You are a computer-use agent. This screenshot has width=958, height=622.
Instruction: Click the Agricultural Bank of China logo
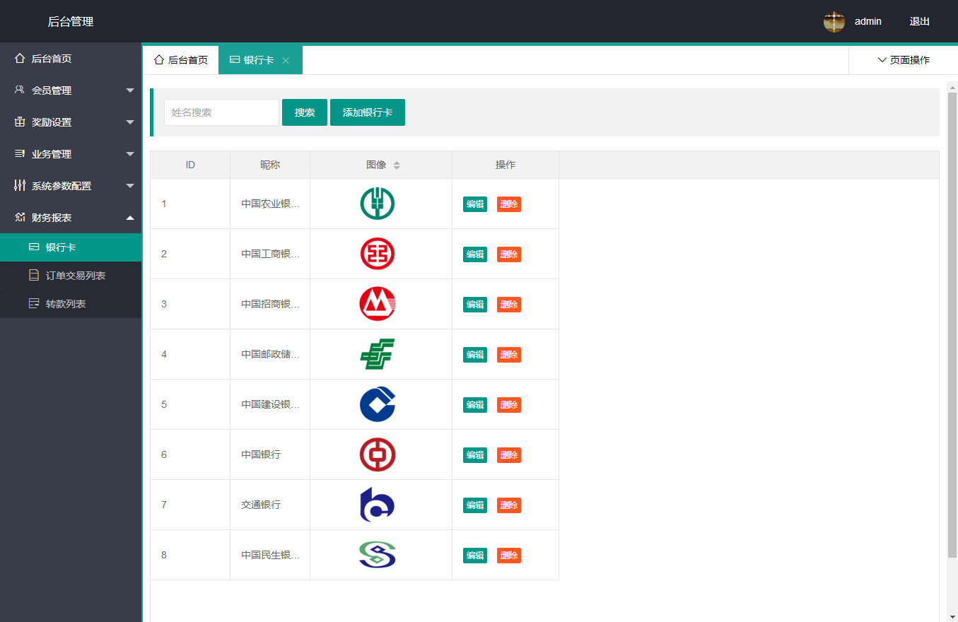[378, 204]
